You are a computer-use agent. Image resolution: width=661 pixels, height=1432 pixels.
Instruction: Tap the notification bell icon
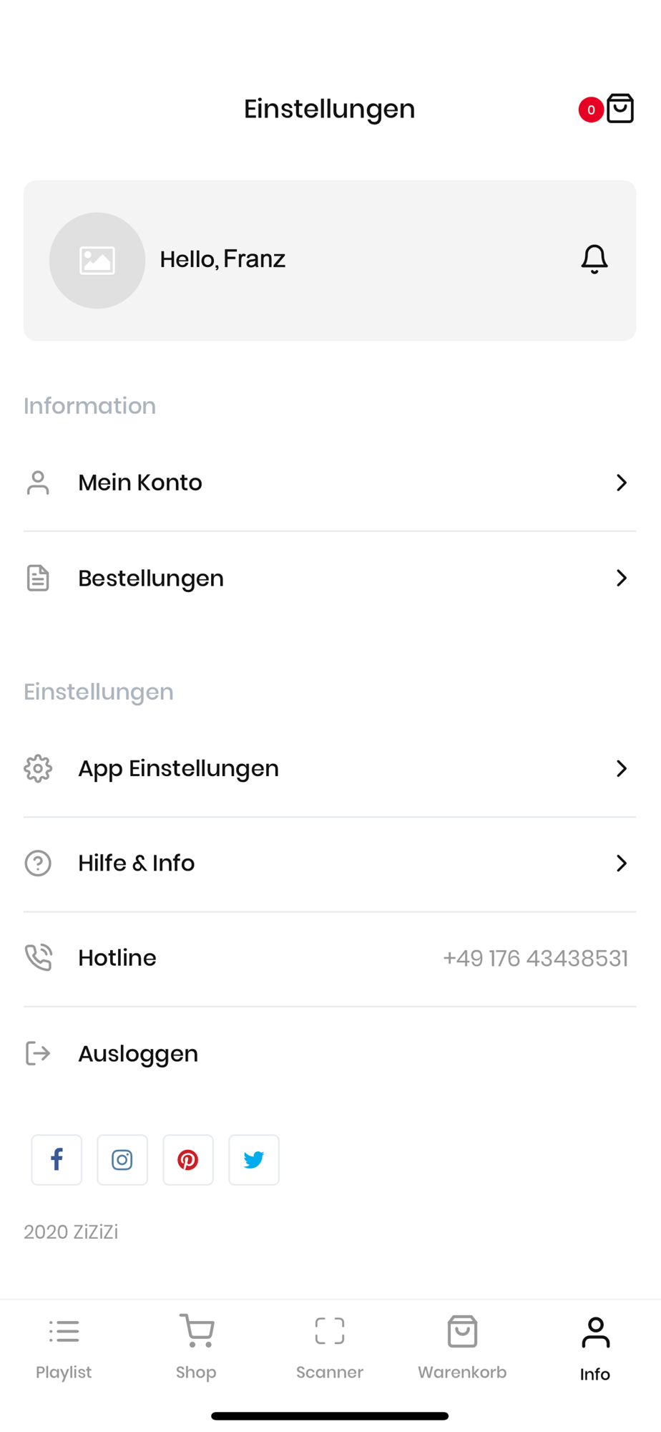[x=594, y=259]
